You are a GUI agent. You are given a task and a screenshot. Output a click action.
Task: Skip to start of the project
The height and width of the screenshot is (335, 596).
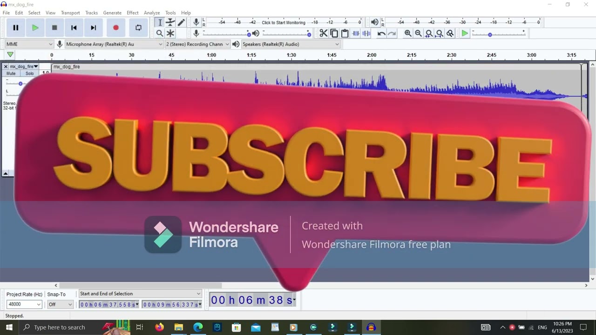(74, 28)
